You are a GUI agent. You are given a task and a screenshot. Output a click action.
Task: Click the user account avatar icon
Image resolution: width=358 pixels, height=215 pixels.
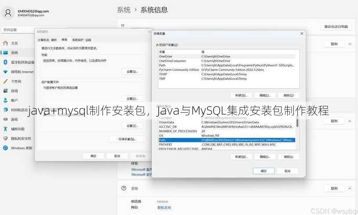pyautogui.click(x=8, y=13)
